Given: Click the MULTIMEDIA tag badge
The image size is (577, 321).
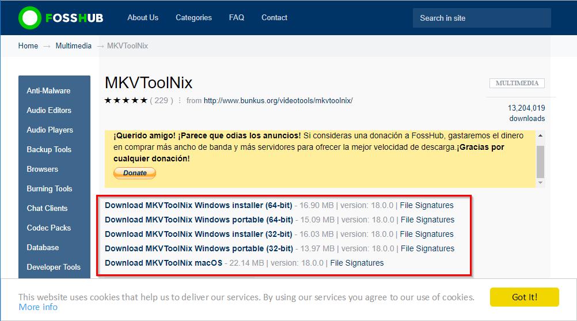Looking at the screenshot, I should pyautogui.click(x=517, y=83).
